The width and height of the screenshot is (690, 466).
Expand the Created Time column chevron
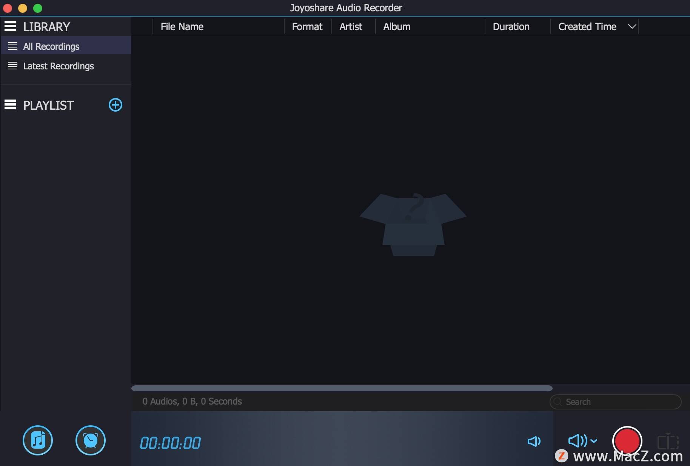tap(632, 26)
